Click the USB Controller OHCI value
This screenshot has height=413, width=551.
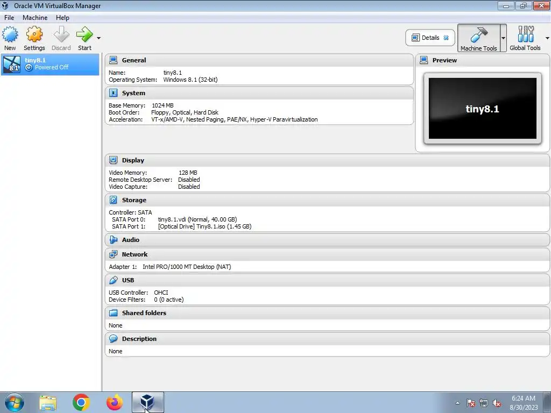pos(161,293)
